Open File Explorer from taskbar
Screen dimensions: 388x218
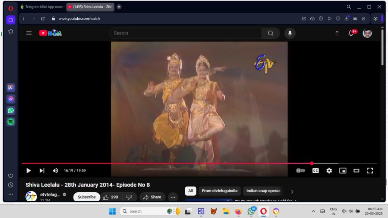click(x=226, y=211)
